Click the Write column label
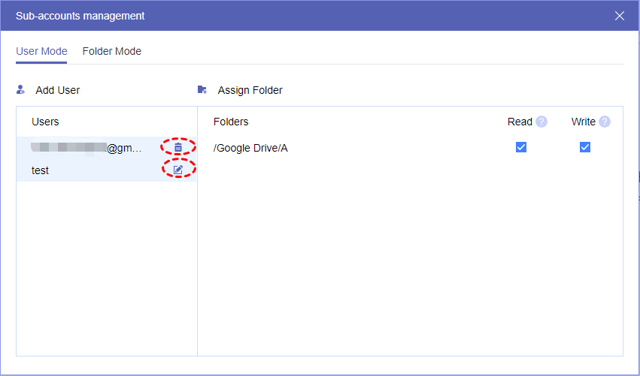This screenshot has width=640, height=376. tap(583, 122)
